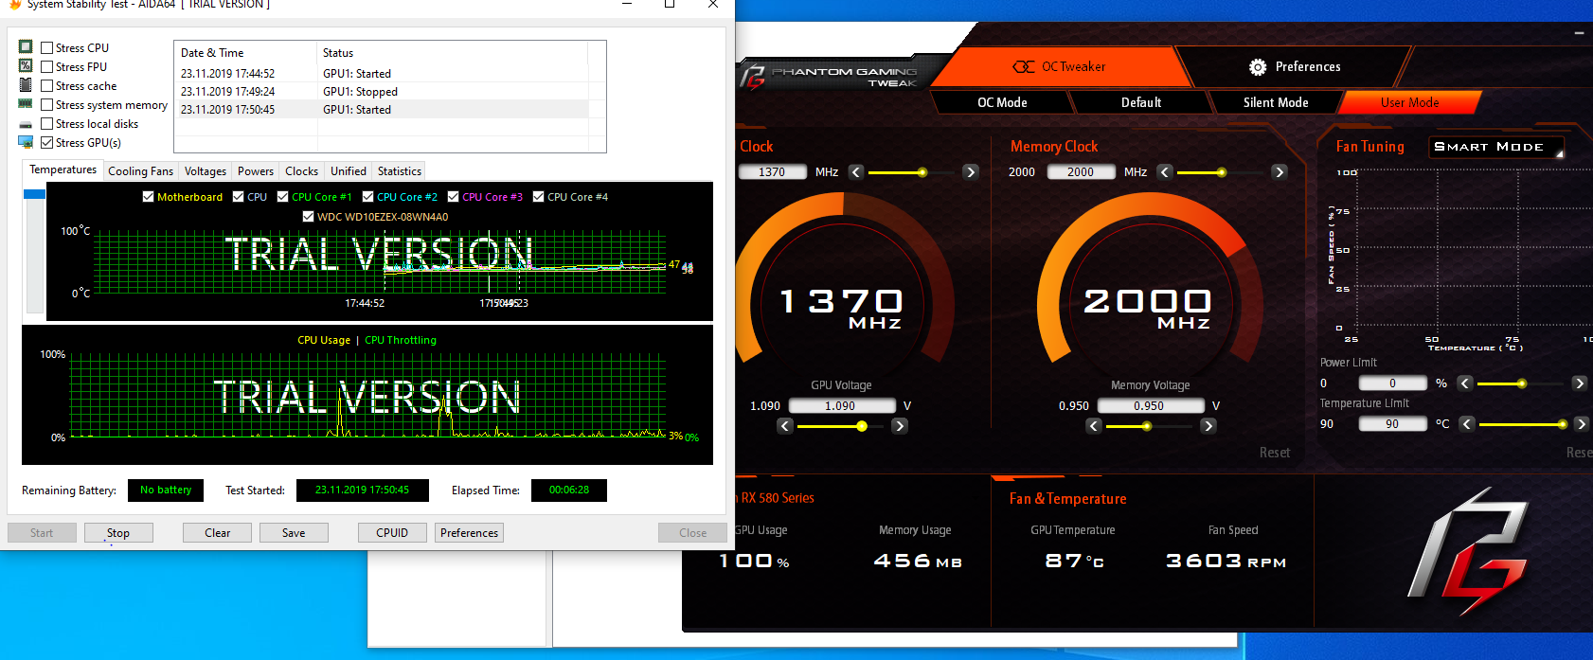
Task: Increase power limit with right arrow
Action: click(1579, 384)
